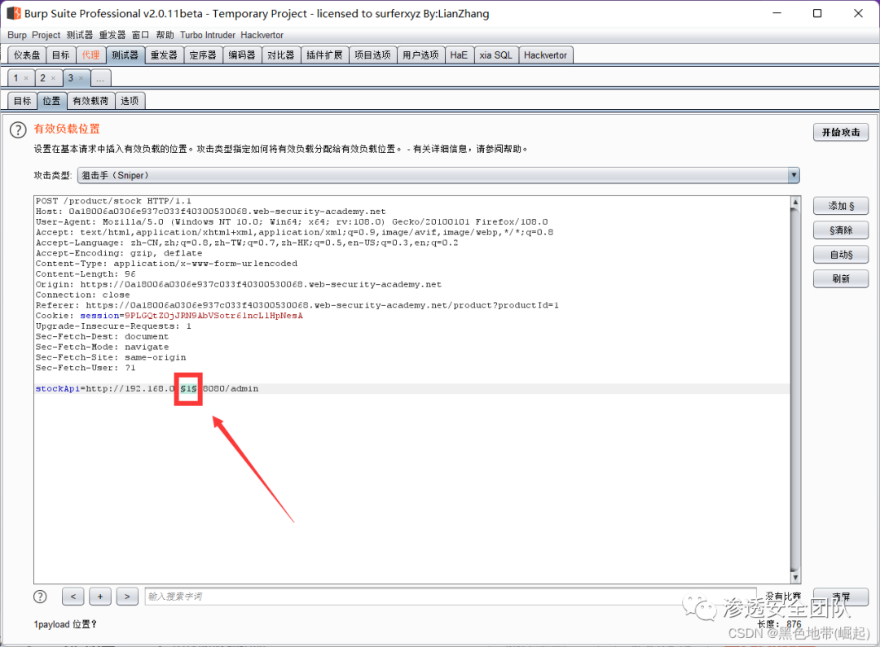Open the Turbo Intruder menu
The height and width of the screenshot is (647, 880).
point(208,35)
